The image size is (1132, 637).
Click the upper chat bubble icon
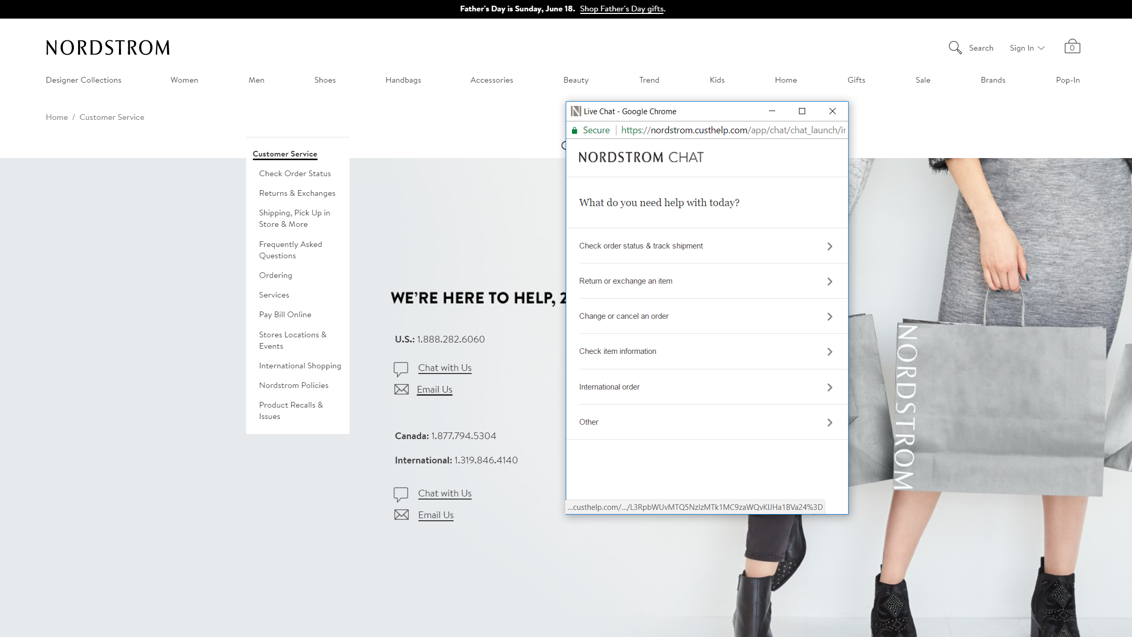click(x=401, y=369)
